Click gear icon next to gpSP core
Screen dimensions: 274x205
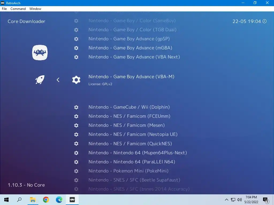pos(76,39)
